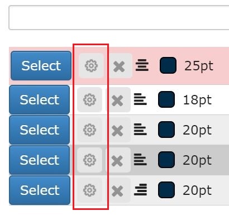Click gear icon in dark gray 20pt row
Image resolution: width=229 pixels, height=220 pixels.
coord(89,160)
